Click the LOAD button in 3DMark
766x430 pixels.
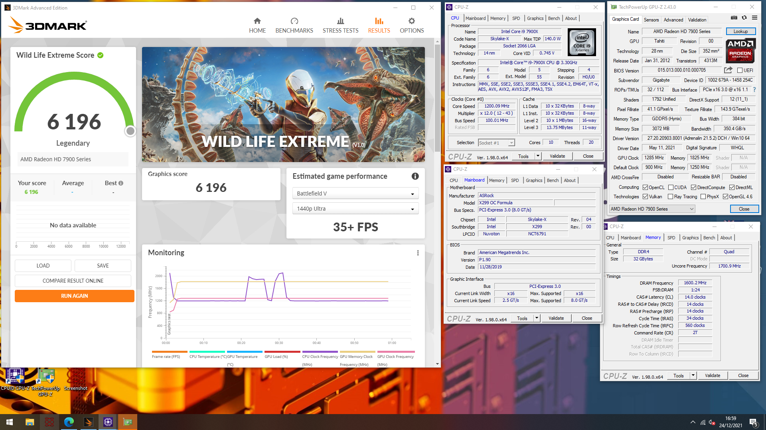(x=43, y=266)
